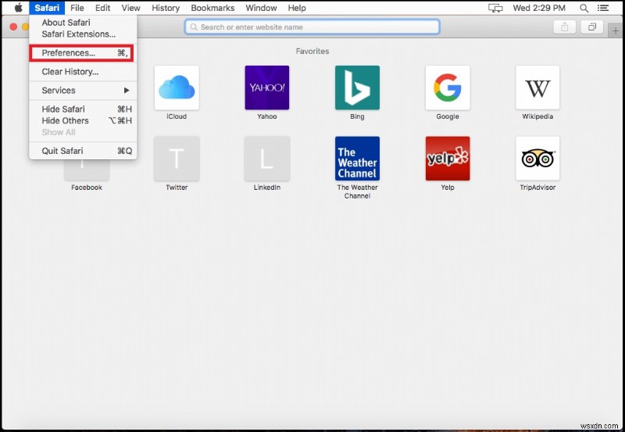Image resolution: width=625 pixels, height=432 pixels.
Task: Add a new tab with plus button
Action: click(x=616, y=30)
